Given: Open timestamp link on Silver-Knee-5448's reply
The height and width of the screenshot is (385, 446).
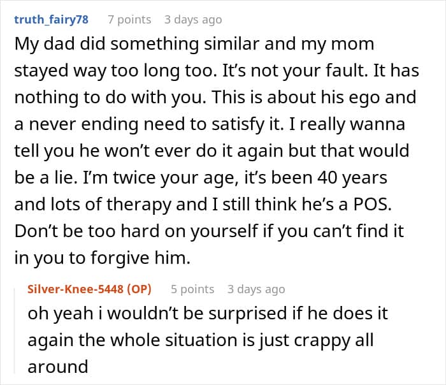Looking at the screenshot, I should click(256, 289).
